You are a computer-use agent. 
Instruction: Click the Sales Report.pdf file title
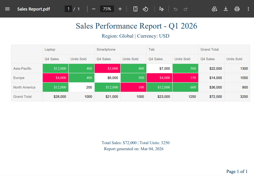pyautogui.click(x=34, y=9)
